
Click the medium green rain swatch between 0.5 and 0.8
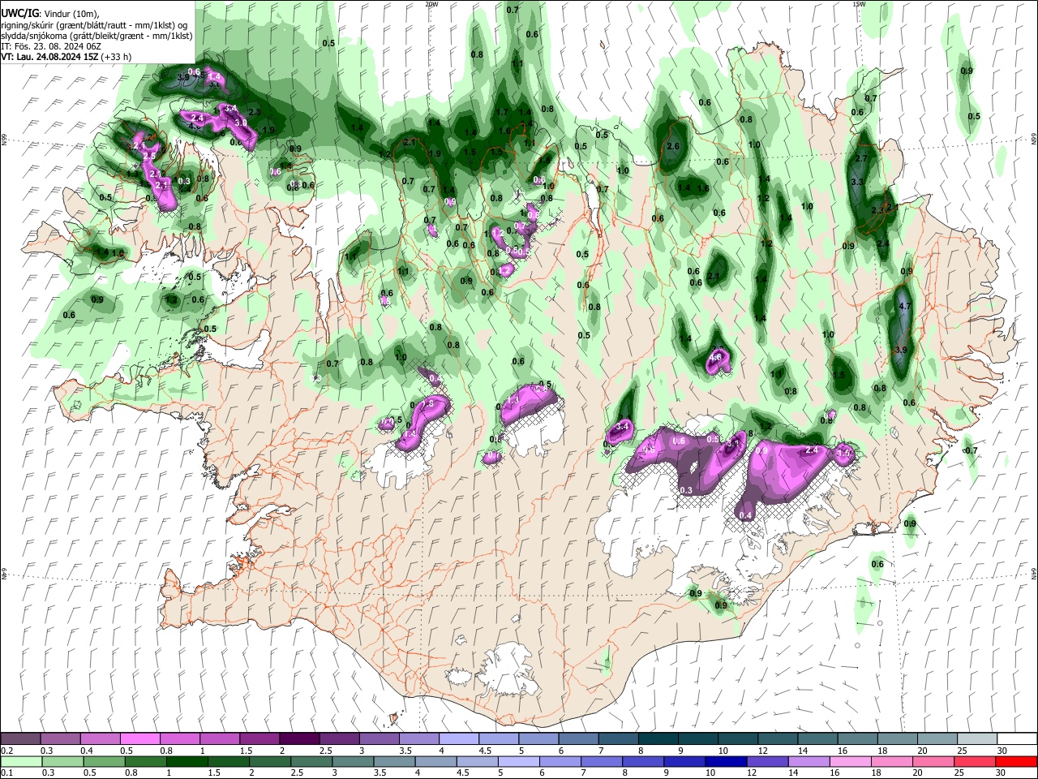(x=104, y=761)
